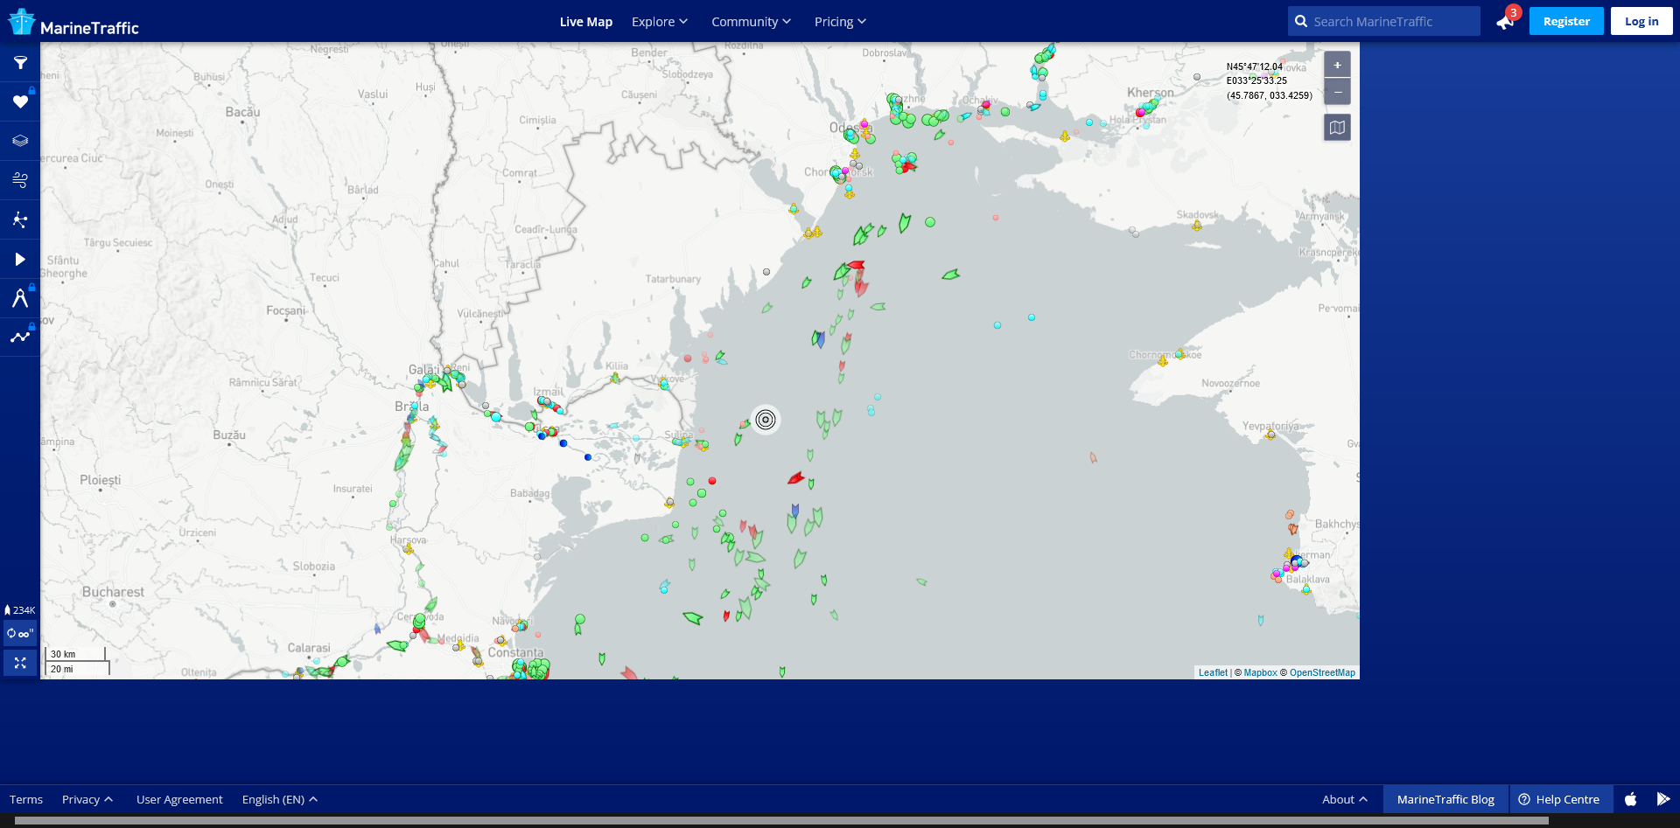This screenshot has width=1680, height=828.
Task: Click the auto-refresh infinity timer button
Action: pos(20,633)
